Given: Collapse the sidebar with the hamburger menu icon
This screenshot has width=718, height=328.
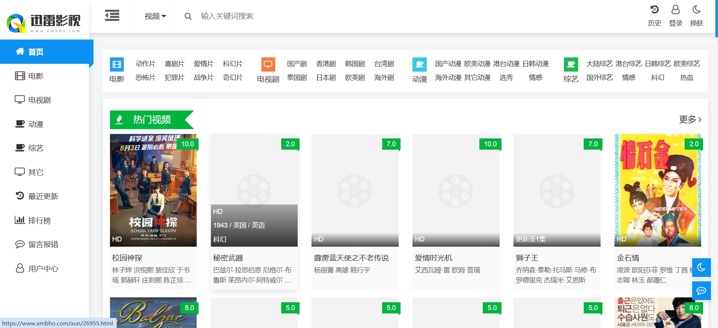Looking at the screenshot, I should [112, 16].
